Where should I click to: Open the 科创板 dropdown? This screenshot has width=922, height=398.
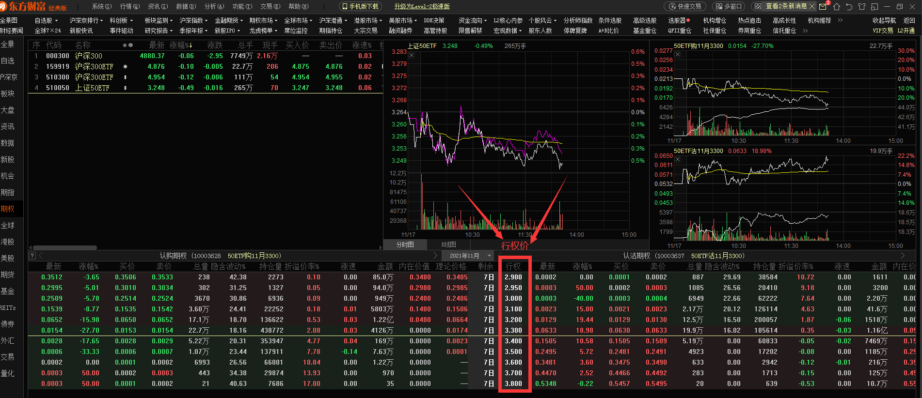[x=121, y=20]
